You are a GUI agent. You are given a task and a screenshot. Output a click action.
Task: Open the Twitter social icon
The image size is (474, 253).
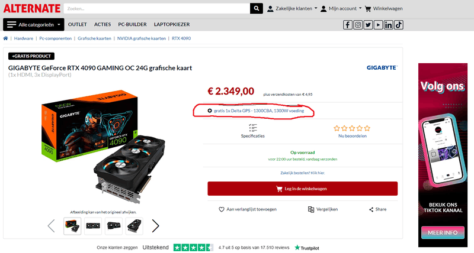pos(368,25)
